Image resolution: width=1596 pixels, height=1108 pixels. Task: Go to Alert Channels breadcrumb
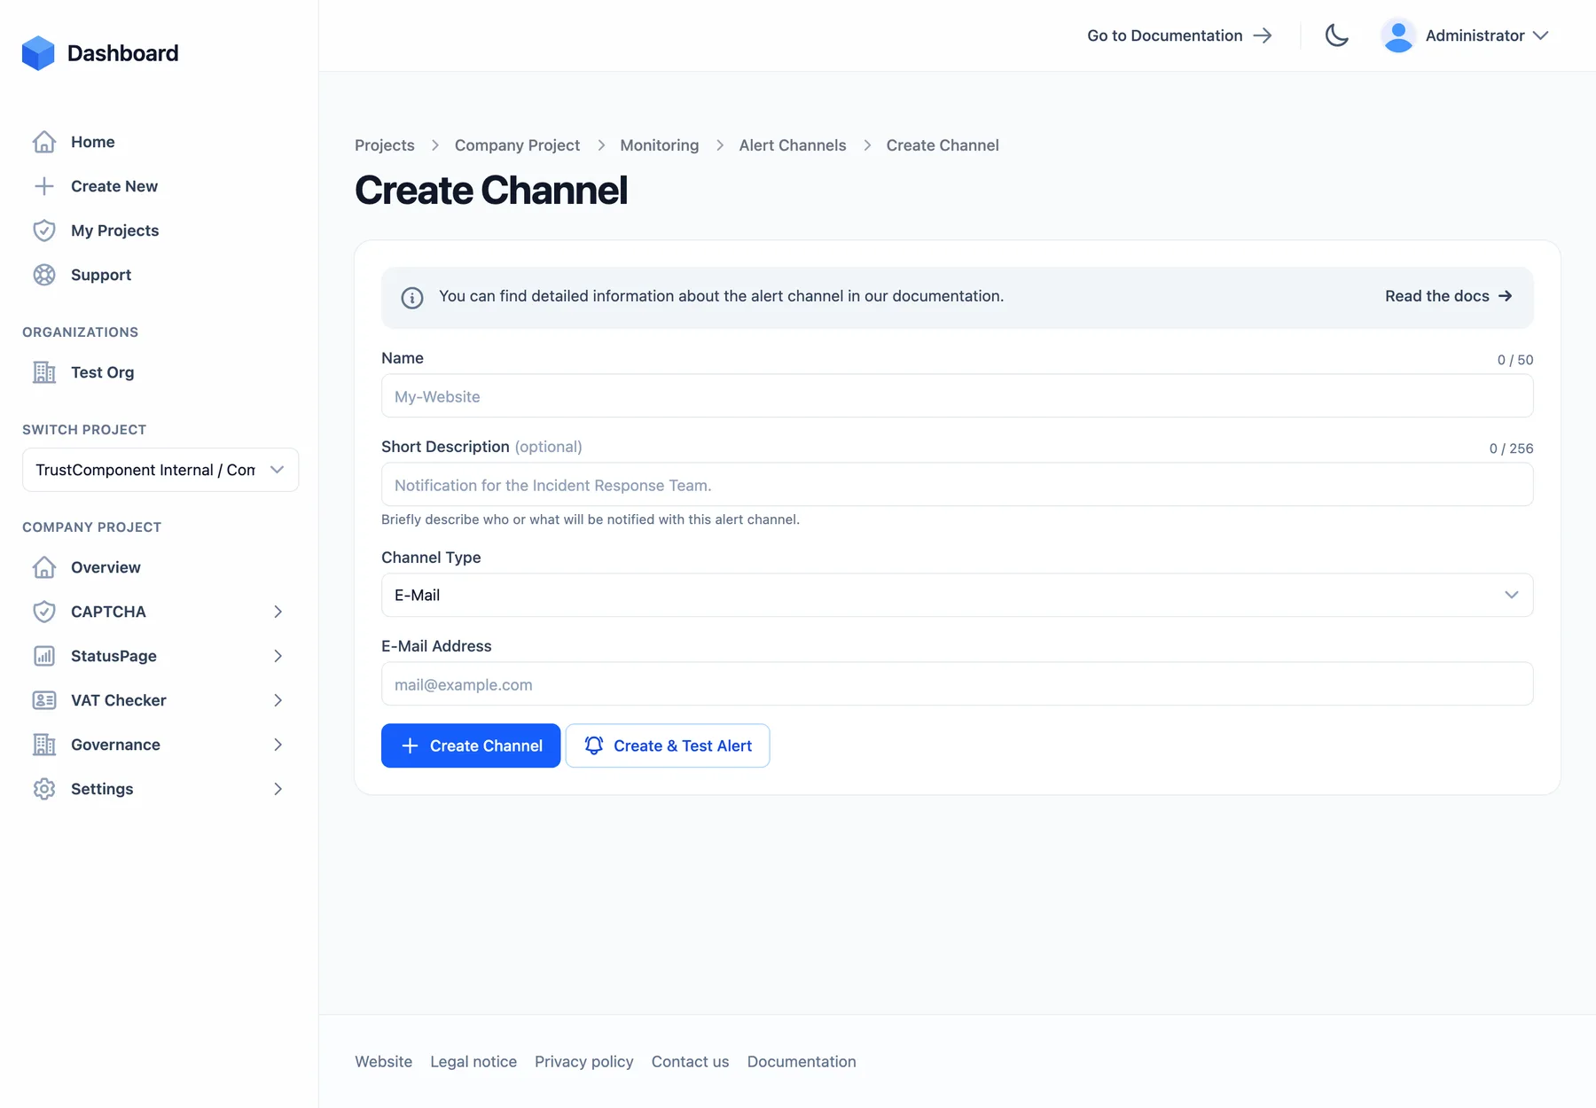(793, 145)
